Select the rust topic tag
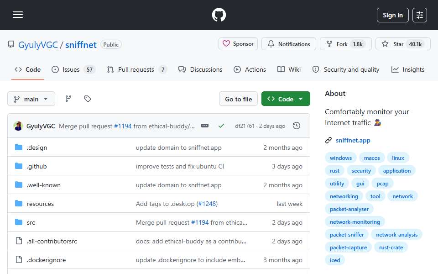Screen dimensions: 438x274 334,171
